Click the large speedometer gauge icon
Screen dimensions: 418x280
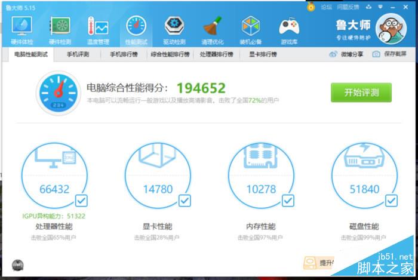[59, 93]
